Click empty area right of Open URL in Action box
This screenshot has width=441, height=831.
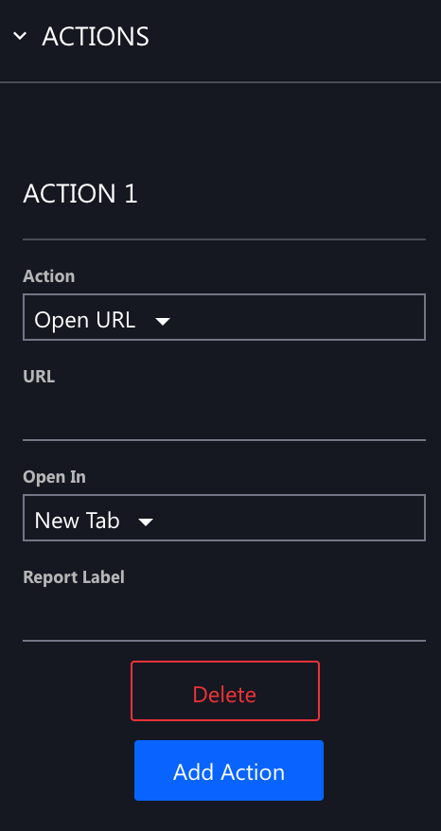(297, 317)
